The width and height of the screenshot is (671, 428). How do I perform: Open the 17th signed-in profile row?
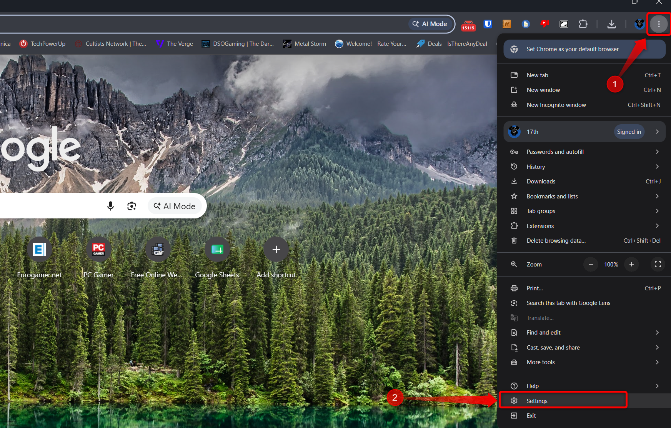(x=584, y=132)
